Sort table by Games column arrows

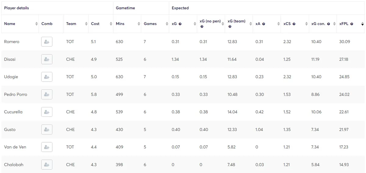(167, 24)
